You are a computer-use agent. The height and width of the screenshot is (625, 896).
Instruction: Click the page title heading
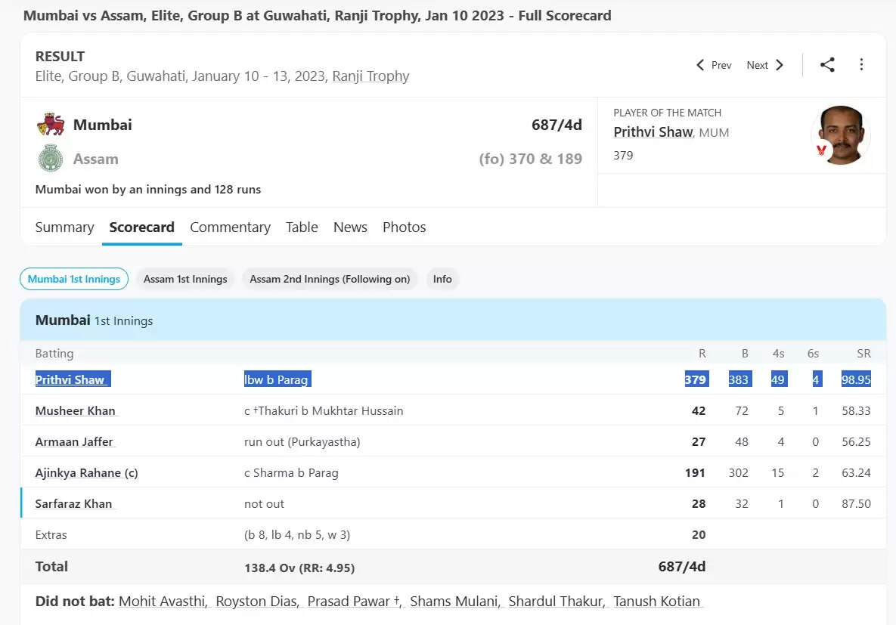pos(317,15)
